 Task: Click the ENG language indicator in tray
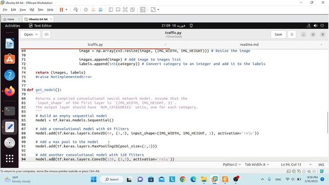278,179
